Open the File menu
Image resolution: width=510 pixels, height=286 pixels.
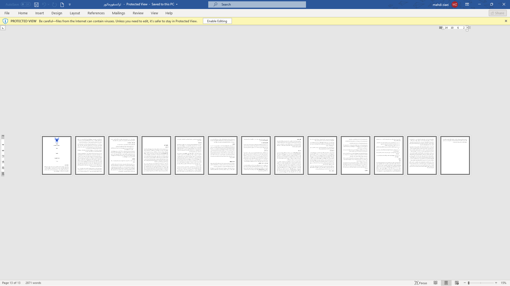pyautogui.click(x=7, y=13)
